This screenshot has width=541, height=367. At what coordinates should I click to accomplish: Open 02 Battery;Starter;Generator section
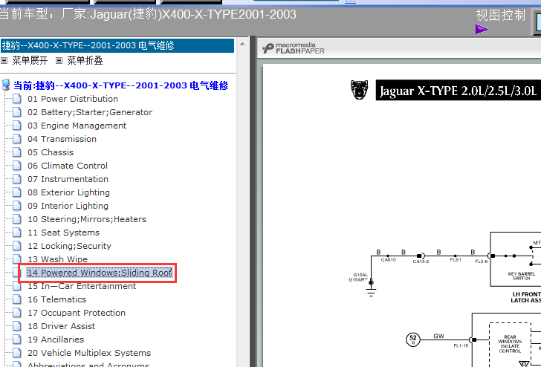[x=90, y=112]
